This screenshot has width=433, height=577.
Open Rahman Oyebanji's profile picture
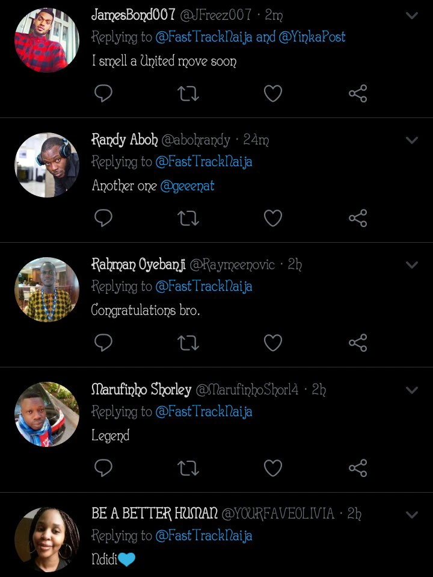coord(47,290)
